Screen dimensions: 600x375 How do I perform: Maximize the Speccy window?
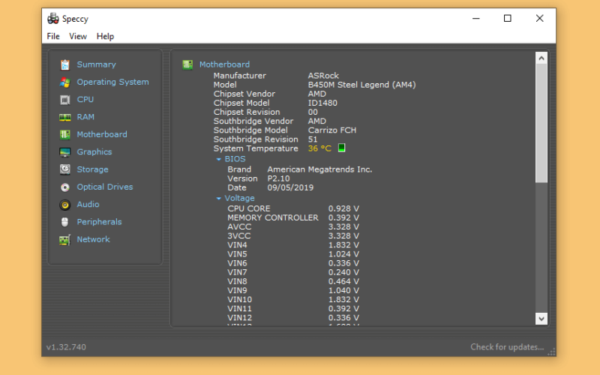coord(508,18)
